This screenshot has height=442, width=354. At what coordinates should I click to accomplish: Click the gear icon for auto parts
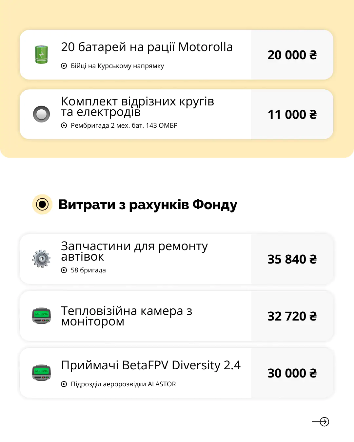pyautogui.click(x=42, y=259)
